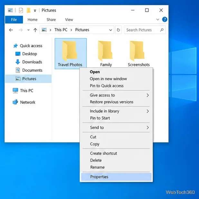Choose Rename from the context menu
This screenshot has width=199, height=199.
pyautogui.click(x=116, y=167)
